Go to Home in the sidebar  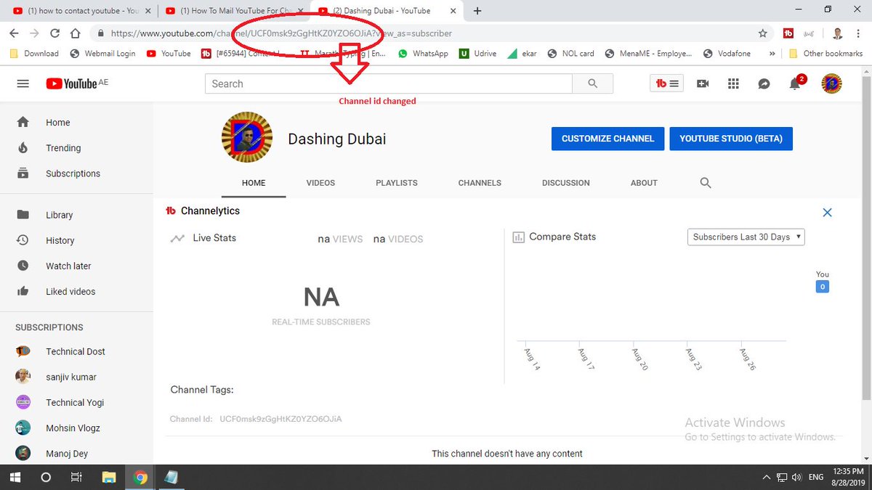[x=76, y=123]
